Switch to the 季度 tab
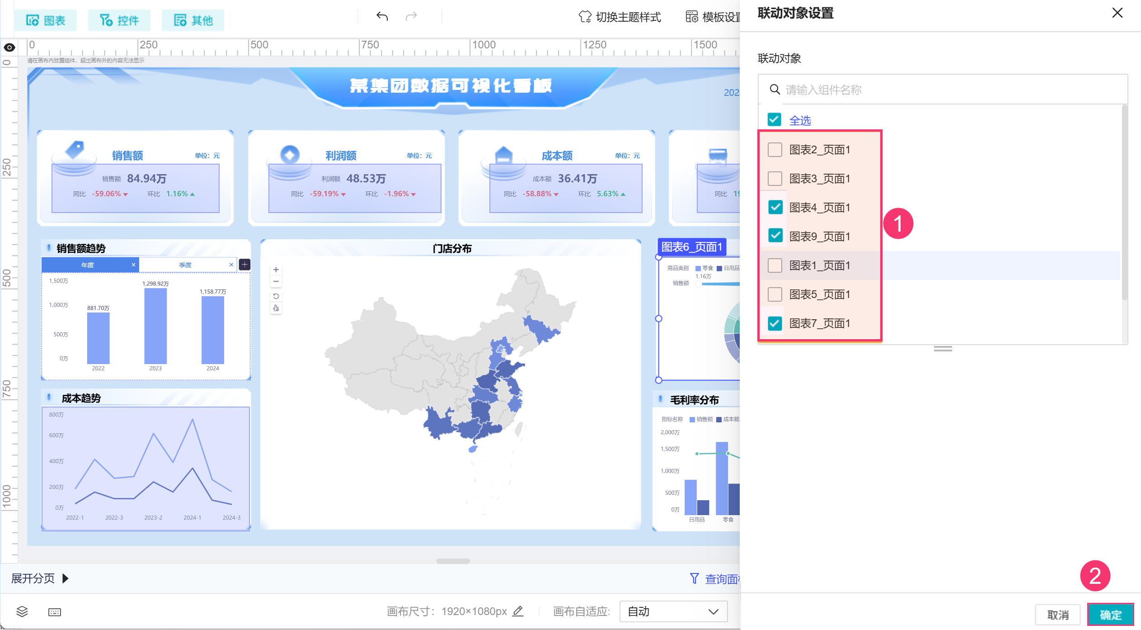 [185, 265]
